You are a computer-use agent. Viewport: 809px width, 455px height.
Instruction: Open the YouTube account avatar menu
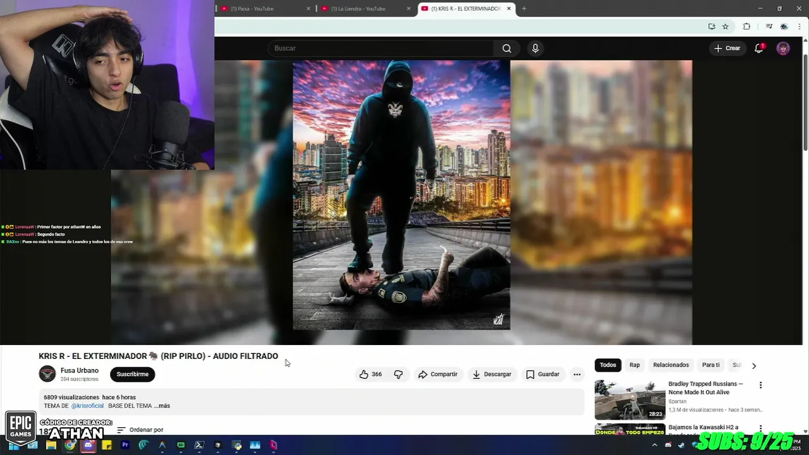[x=783, y=49]
